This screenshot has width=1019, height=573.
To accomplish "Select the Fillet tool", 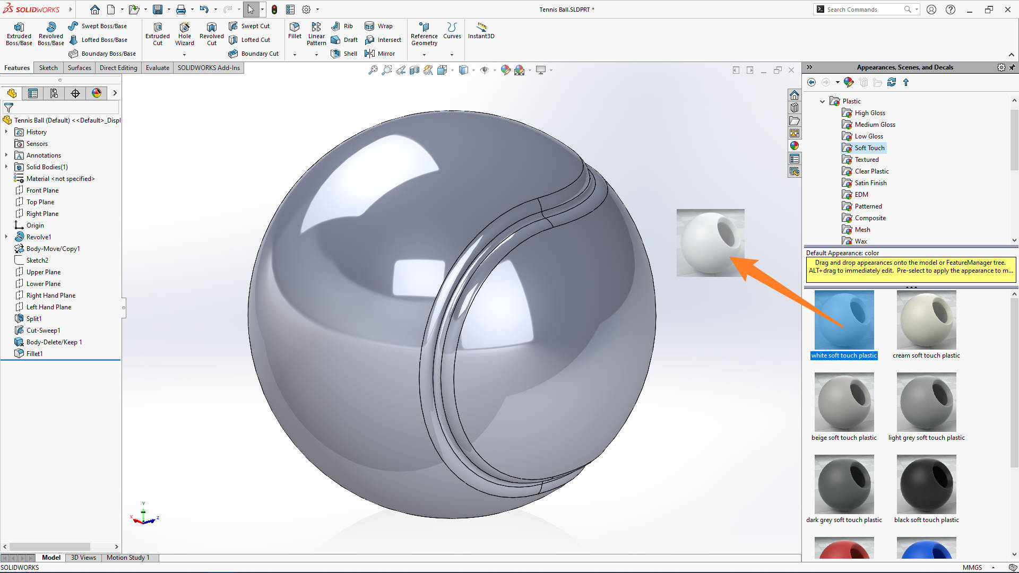I will click(x=295, y=32).
